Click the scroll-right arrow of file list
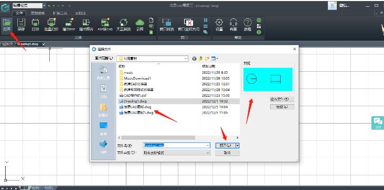Screen dimensions: 384x190 (x=237, y=138)
